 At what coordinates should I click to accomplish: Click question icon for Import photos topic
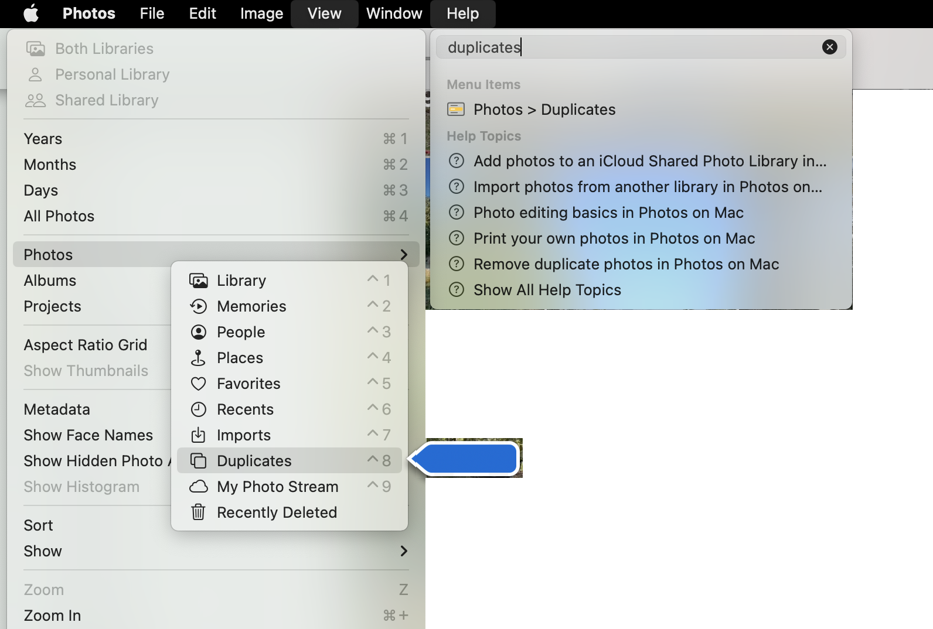[456, 187]
